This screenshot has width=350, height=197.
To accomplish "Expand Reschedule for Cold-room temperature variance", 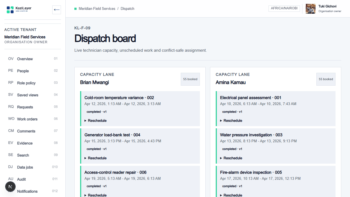I will click(x=95, y=121).
